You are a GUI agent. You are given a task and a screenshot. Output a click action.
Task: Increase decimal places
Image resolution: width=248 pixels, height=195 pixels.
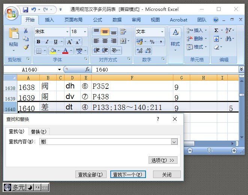pyautogui.click(x=140, y=50)
